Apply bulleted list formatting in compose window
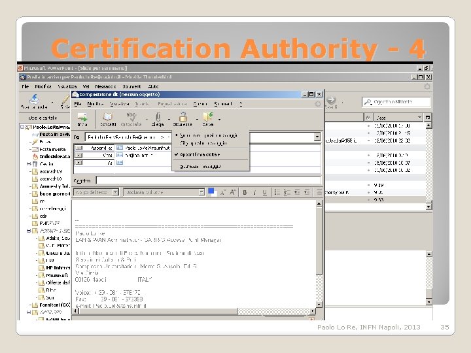This screenshot has height=353, width=471. click(277, 192)
